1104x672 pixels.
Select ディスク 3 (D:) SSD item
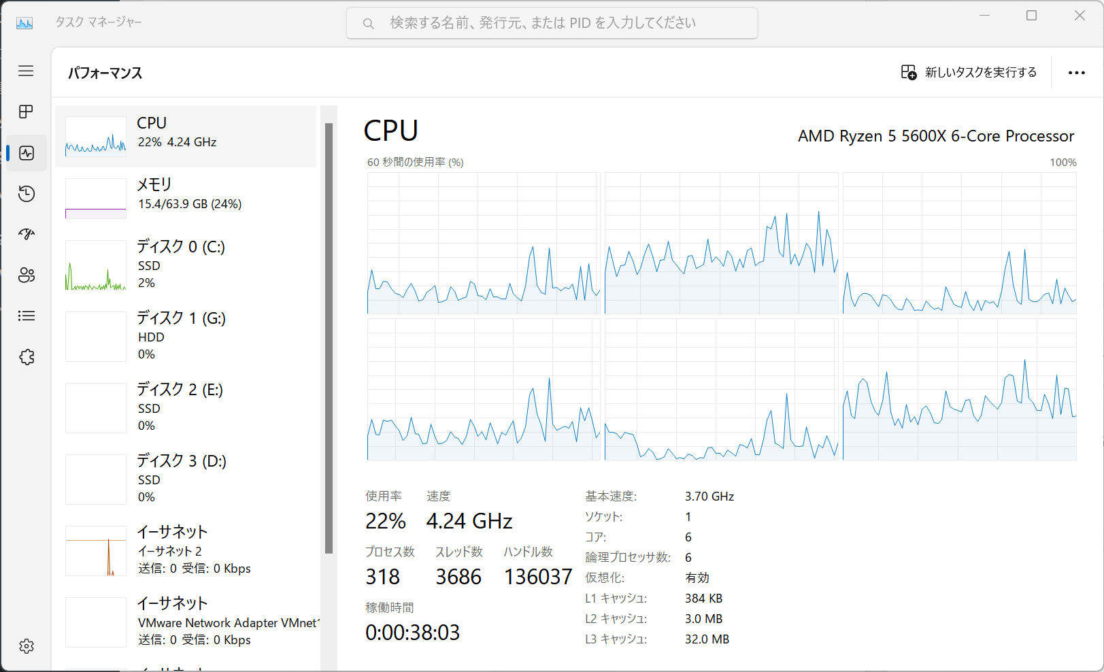point(186,479)
